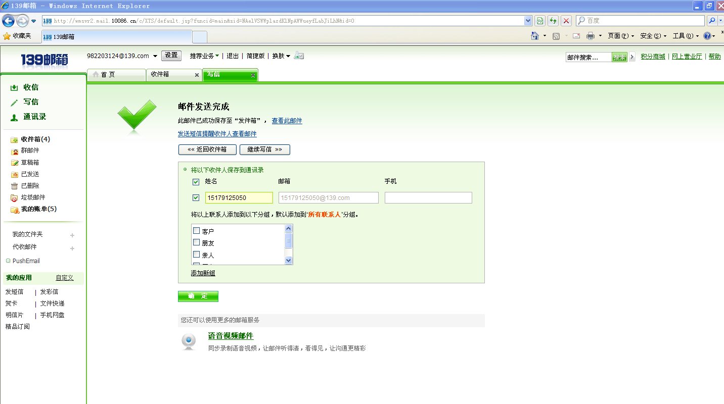
Task: Open the 换肤 skin dropdown
Action: (x=281, y=56)
